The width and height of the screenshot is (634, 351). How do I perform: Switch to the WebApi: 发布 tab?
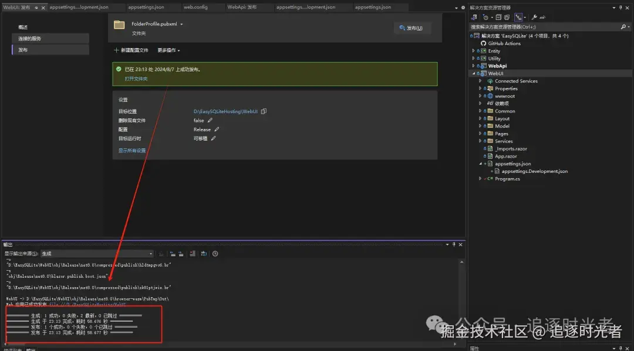point(242,7)
